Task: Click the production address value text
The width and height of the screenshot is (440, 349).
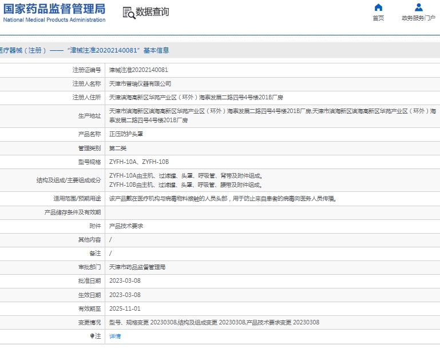Action: tap(272, 116)
